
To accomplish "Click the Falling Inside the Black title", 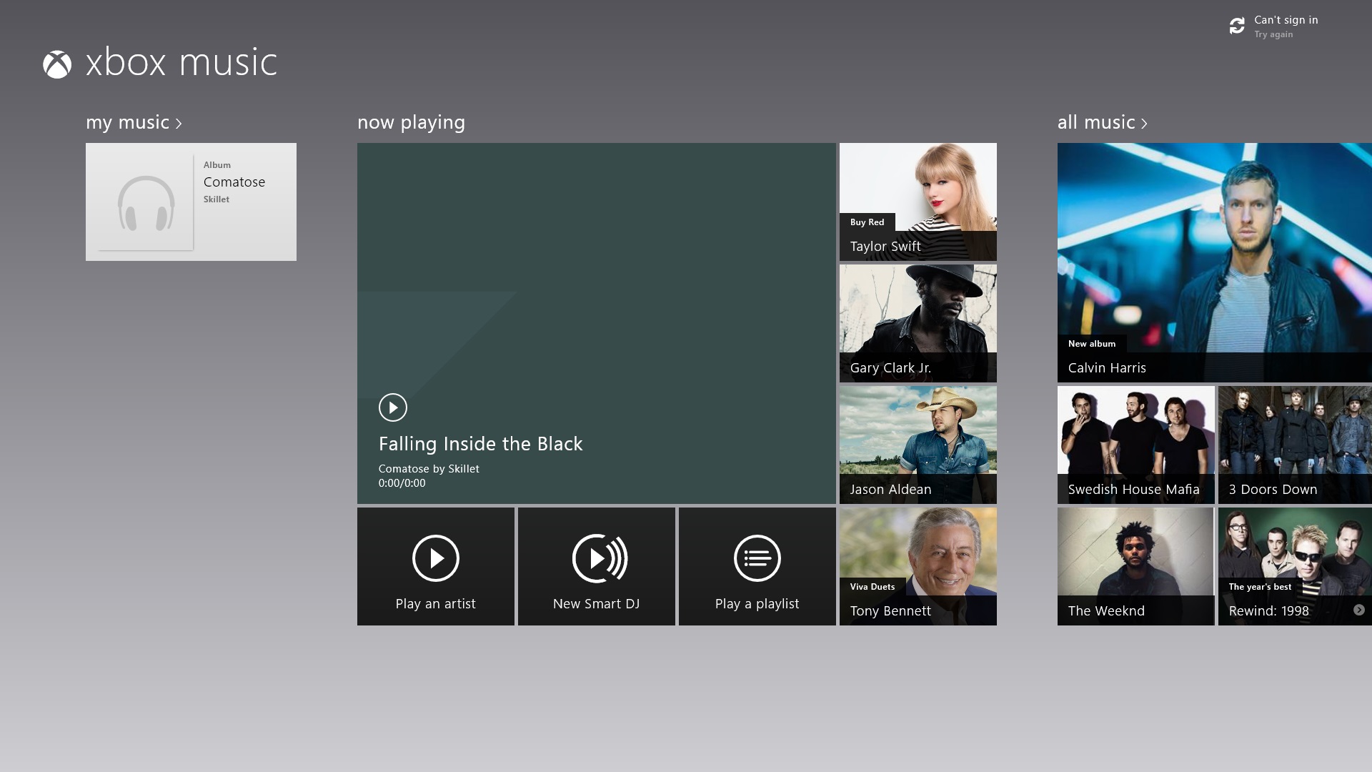I will click(x=481, y=444).
